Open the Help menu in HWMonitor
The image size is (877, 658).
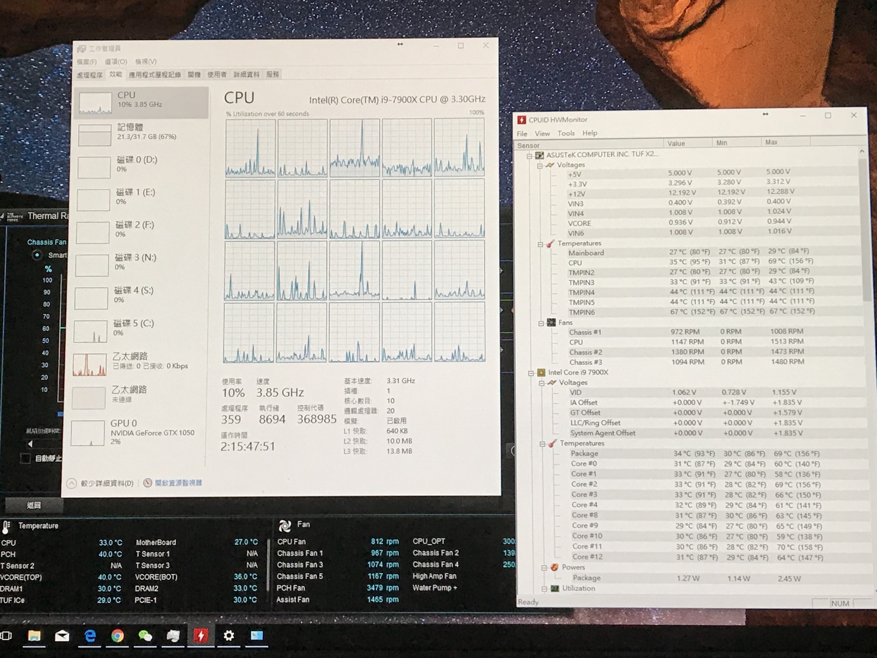(x=589, y=133)
